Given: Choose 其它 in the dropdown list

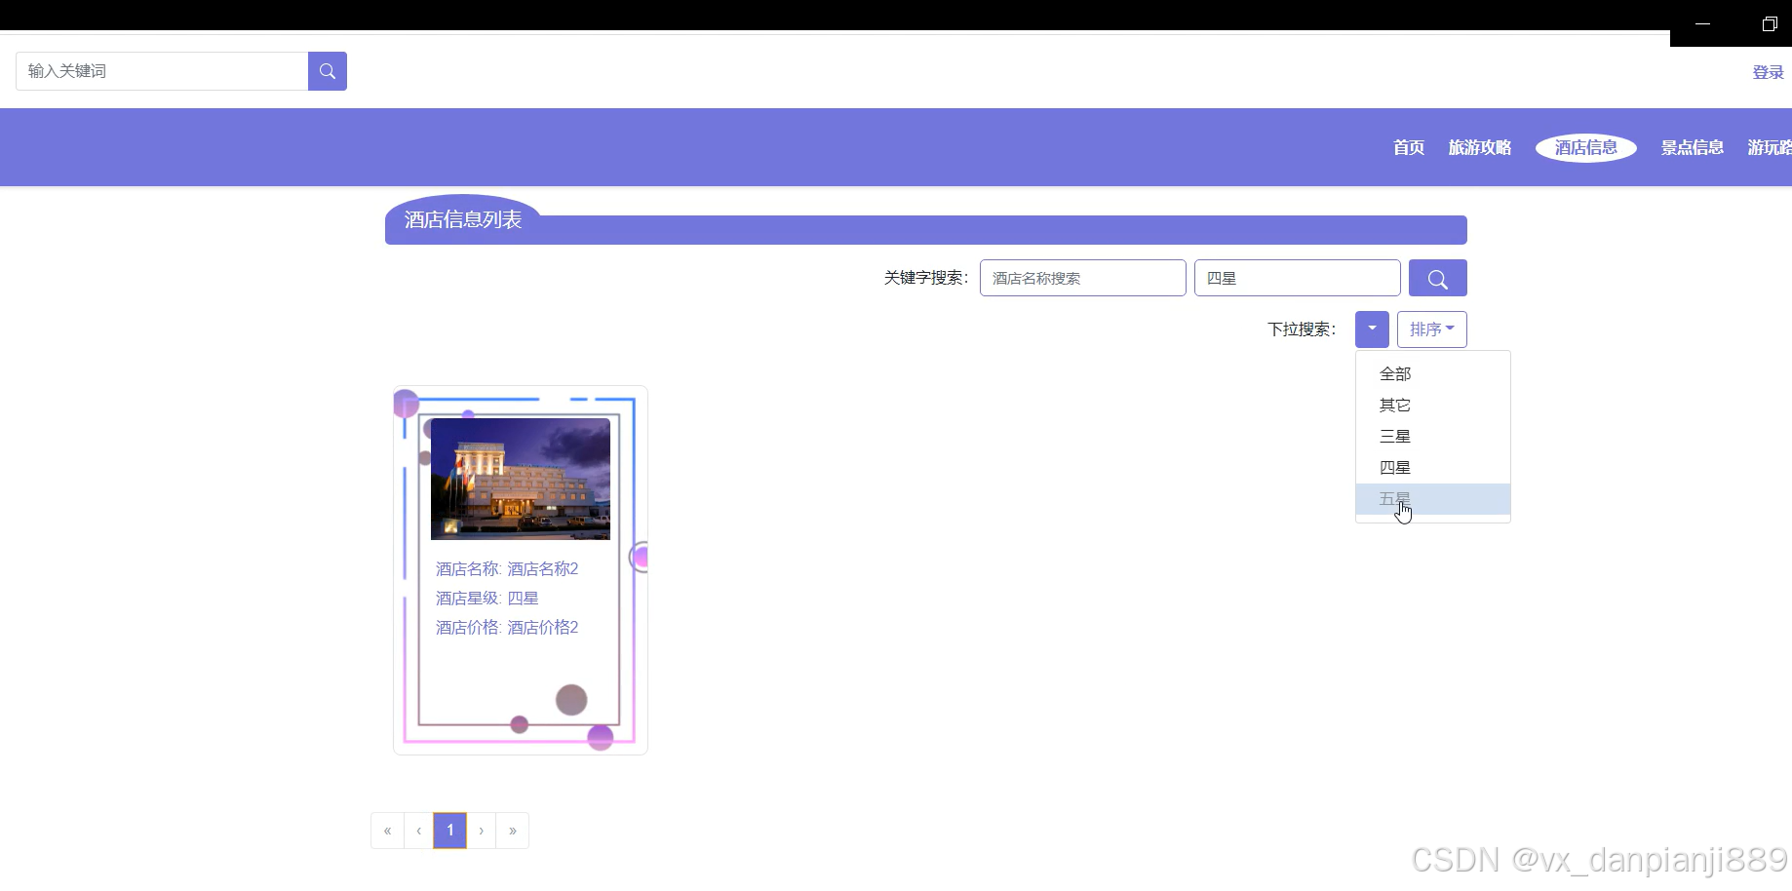Looking at the screenshot, I should pyautogui.click(x=1433, y=406).
